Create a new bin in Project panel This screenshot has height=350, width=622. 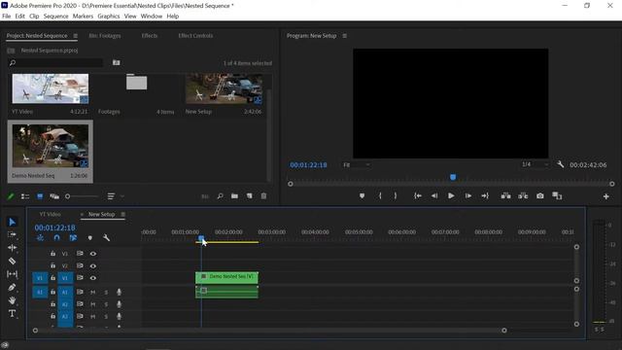[234, 196]
